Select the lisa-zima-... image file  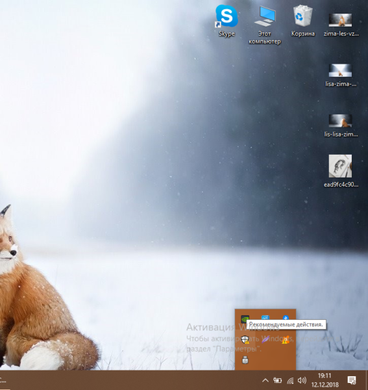341,75
